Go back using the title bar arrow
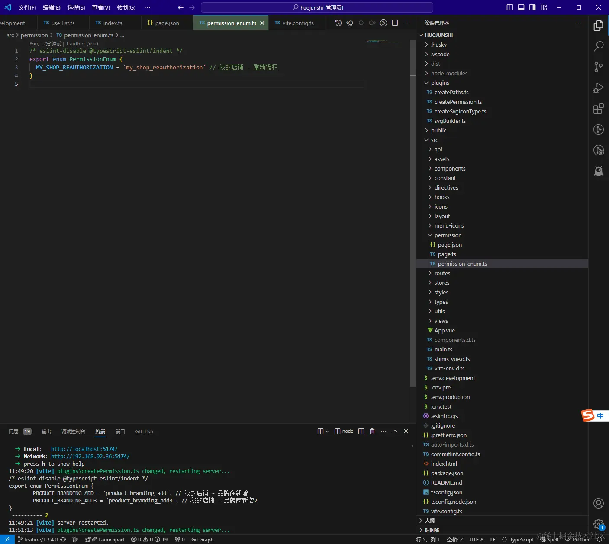 tap(180, 7)
